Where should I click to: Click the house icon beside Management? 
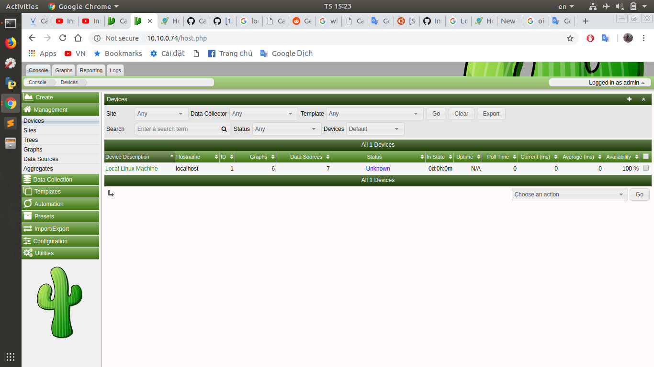(28, 109)
